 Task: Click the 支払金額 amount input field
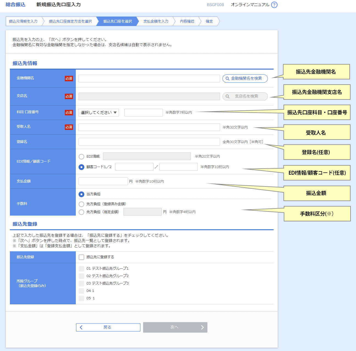(103, 181)
